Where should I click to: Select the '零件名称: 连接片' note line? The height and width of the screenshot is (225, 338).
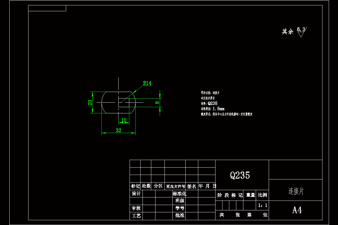pos(210,93)
